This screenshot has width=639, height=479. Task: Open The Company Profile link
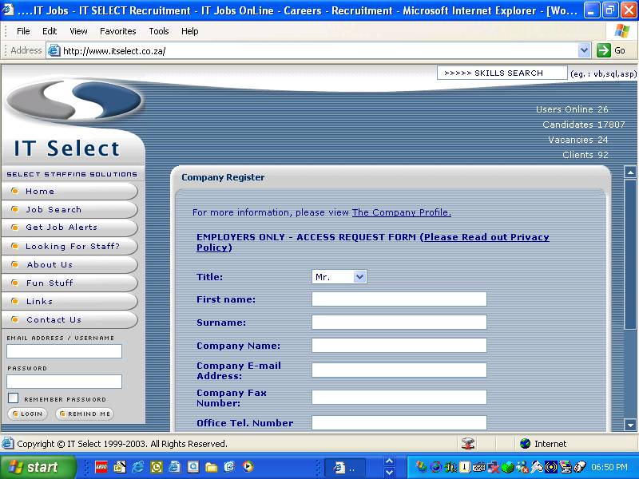tap(402, 212)
